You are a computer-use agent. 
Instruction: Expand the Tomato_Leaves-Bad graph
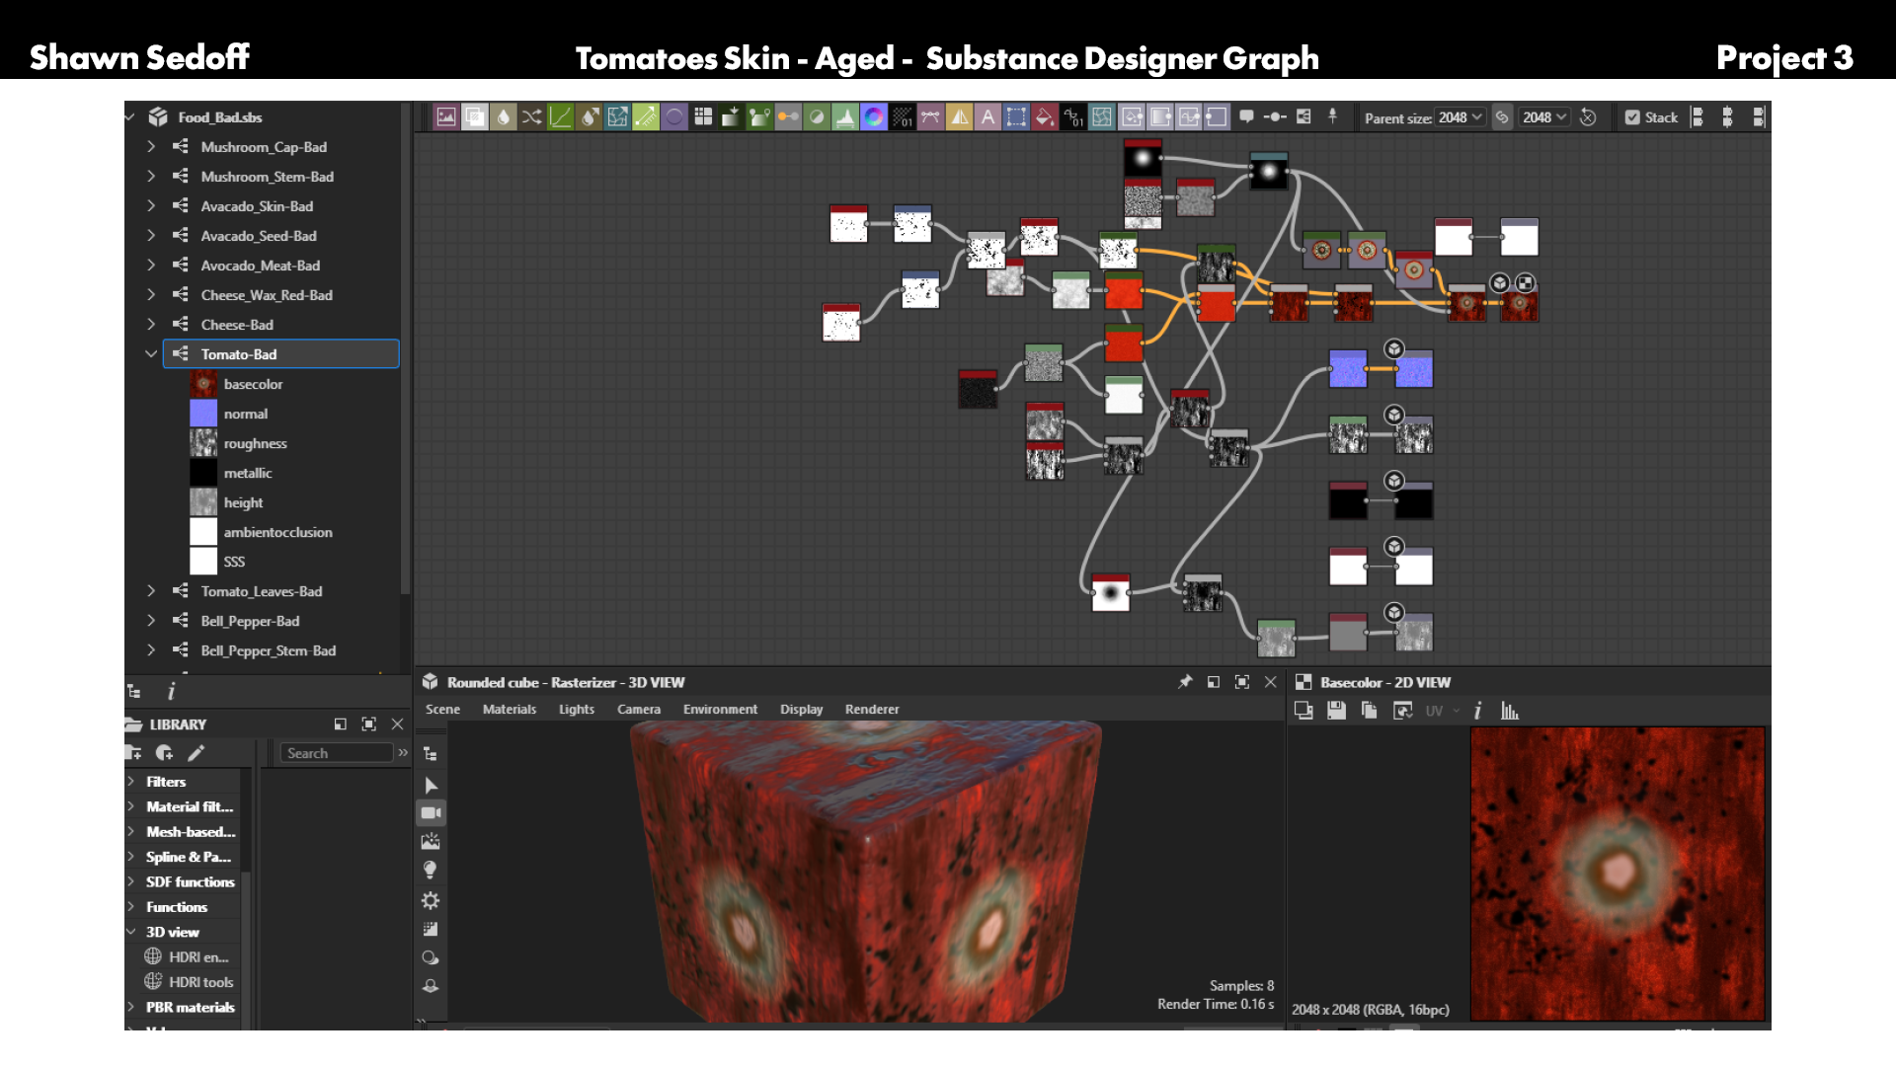pyautogui.click(x=151, y=590)
